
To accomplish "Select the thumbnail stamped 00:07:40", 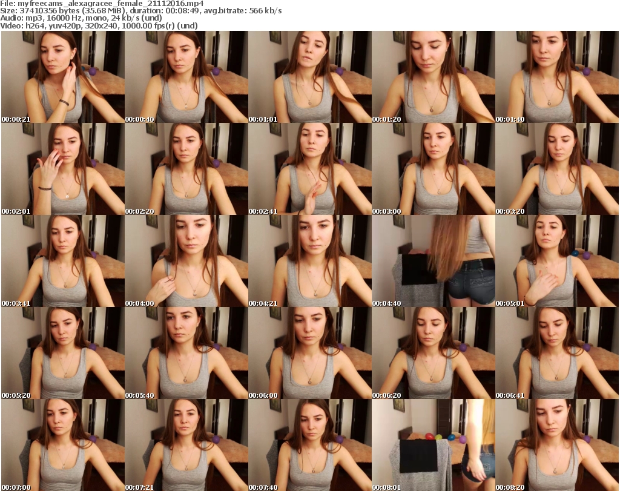I will click(310, 445).
